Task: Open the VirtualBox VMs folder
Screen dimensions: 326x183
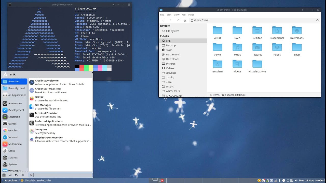Action: 257,66
